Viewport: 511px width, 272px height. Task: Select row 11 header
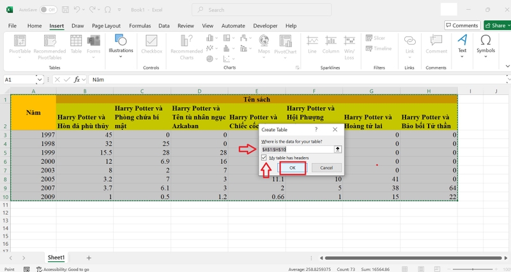5,204
